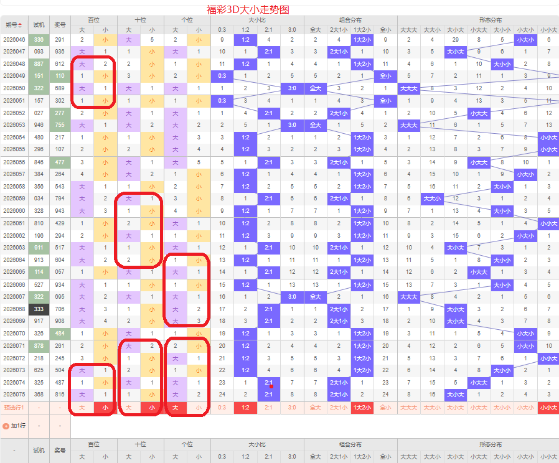Toggle 0:3 ratio in the 预选行1 row
This screenshot has height=463, width=559.
coord(222,408)
